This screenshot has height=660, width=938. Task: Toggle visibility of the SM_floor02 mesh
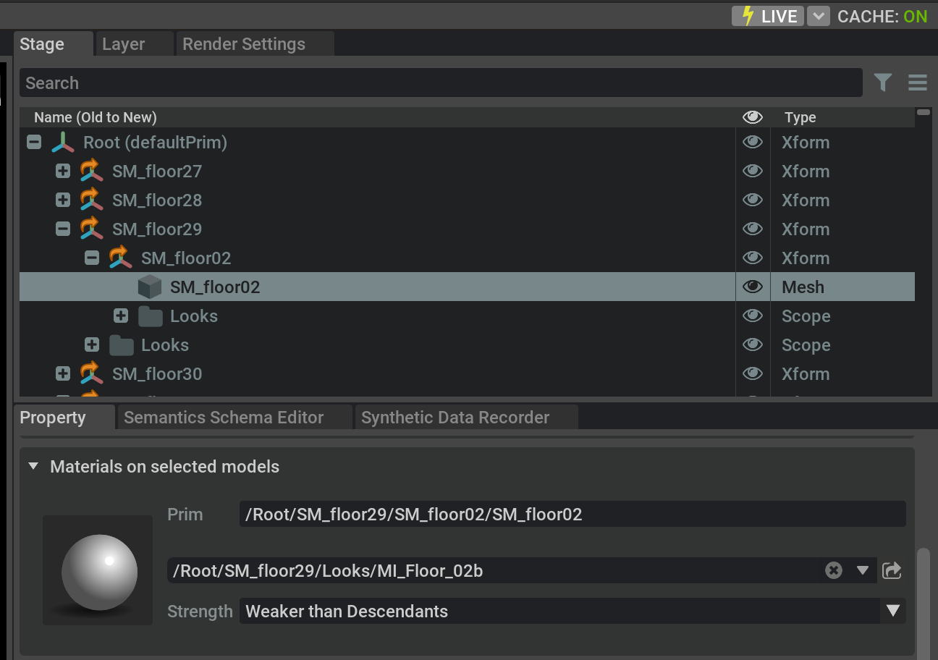tap(753, 287)
